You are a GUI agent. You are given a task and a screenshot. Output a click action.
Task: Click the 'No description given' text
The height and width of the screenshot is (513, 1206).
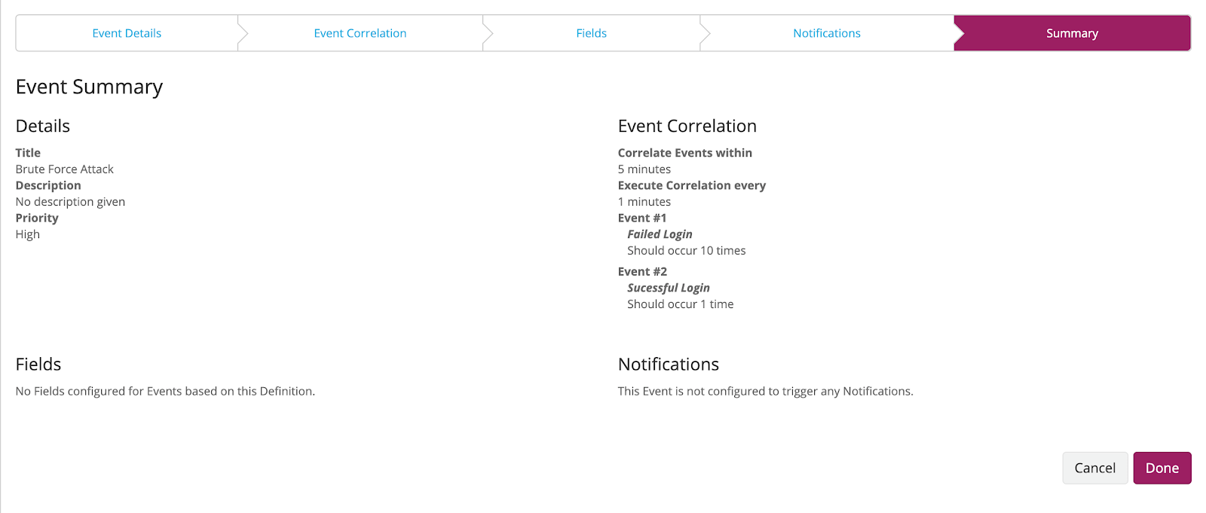[70, 202]
